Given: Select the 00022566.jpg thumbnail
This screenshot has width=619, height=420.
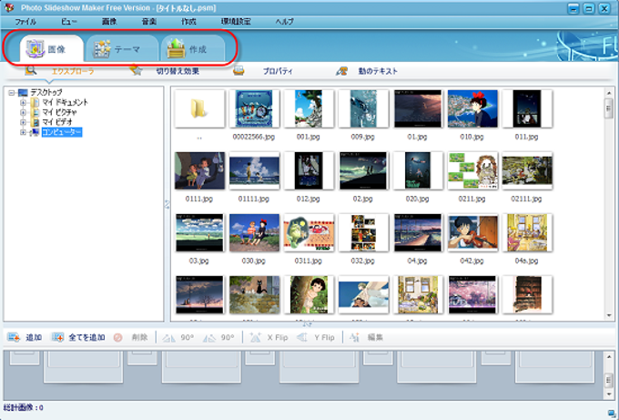Looking at the screenshot, I should tap(254, 108).
